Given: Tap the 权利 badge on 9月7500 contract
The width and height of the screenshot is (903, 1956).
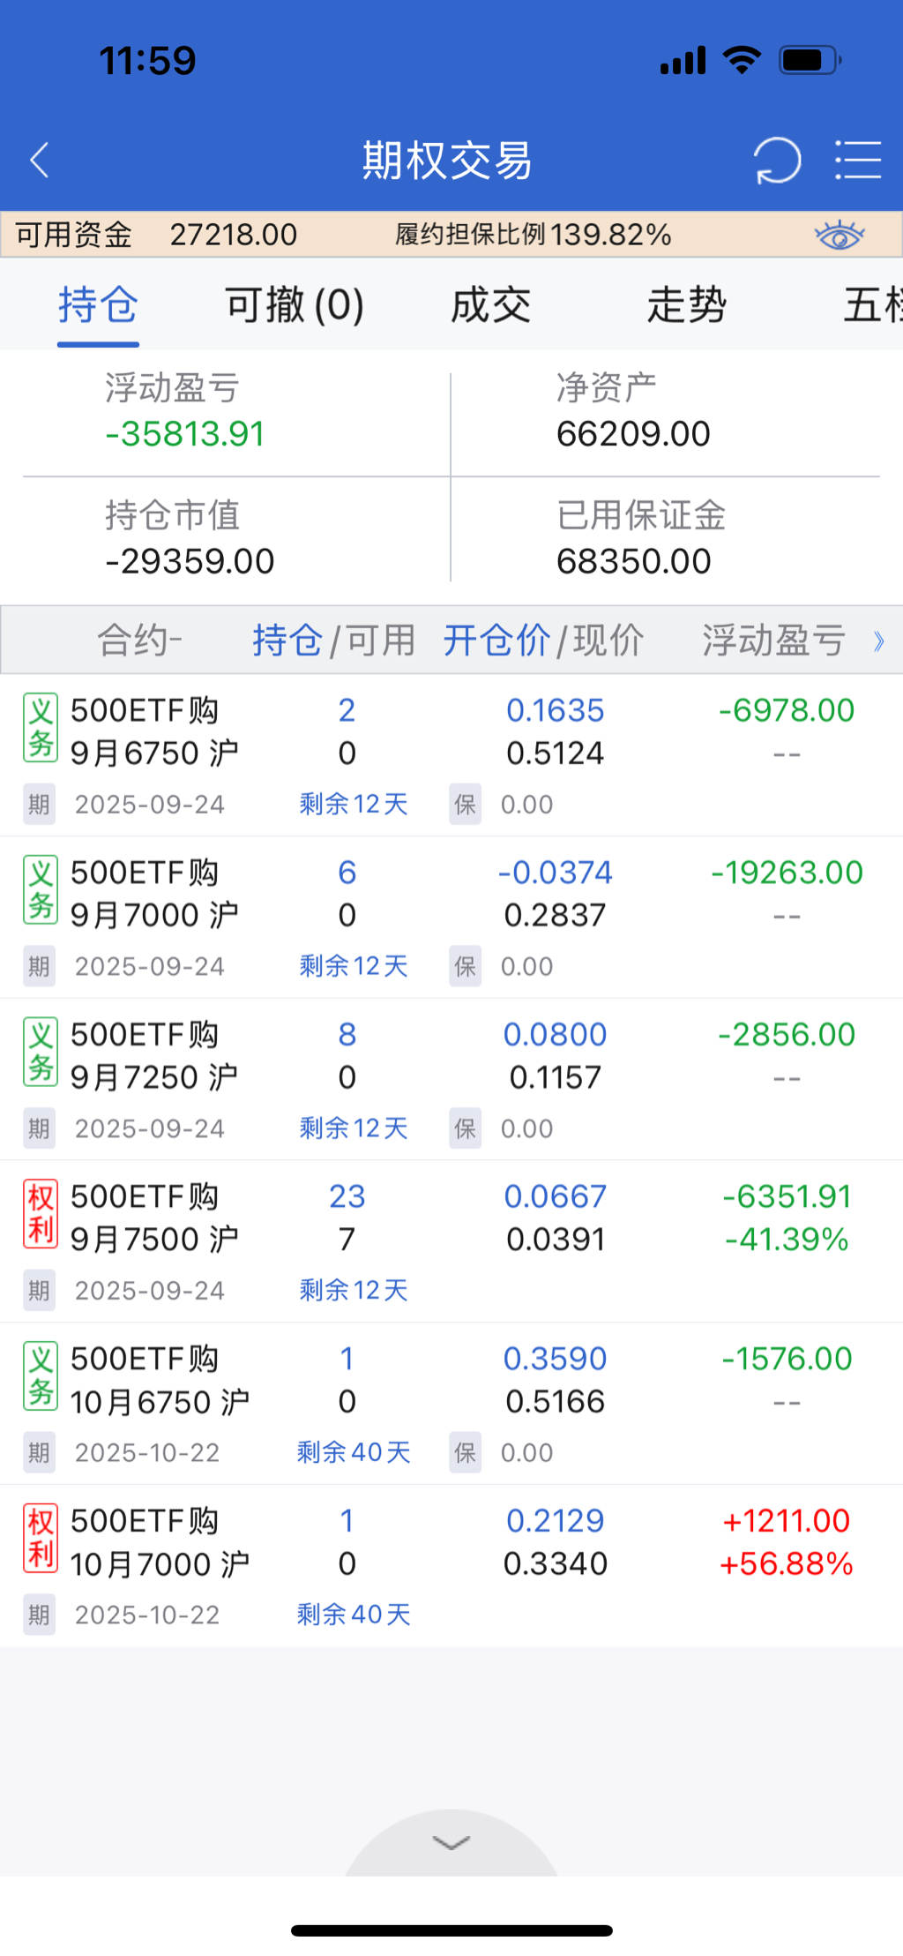Looking at the screenshot, I should pos(41,1214).
